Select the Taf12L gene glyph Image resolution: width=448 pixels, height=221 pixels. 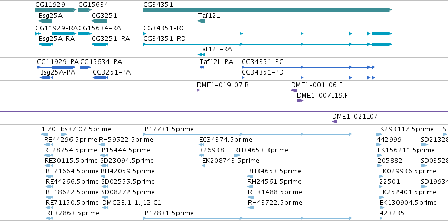pyautogui.click(x=201, y=21)
